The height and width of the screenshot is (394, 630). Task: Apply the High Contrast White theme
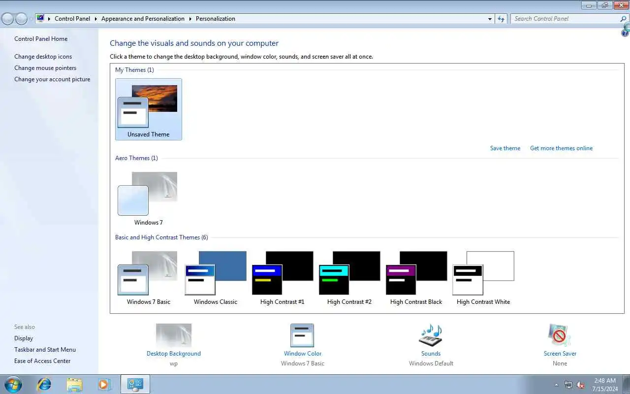[x=483, y=278]
